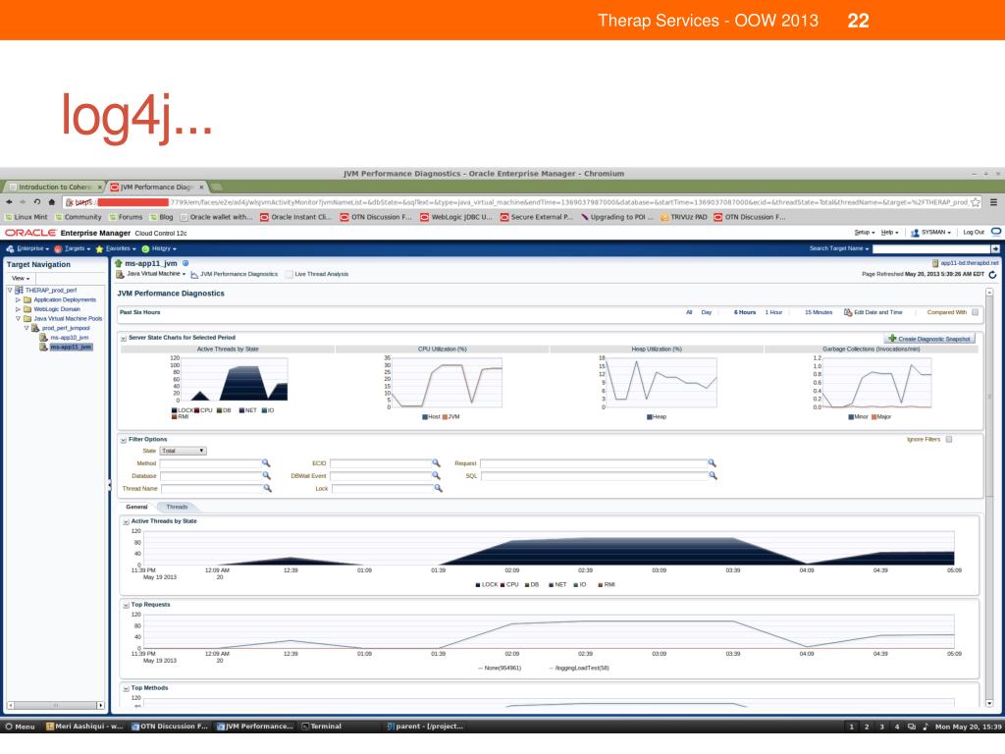Screen dimensions: 1005x754
Task: Click the Create Diagnostic Snapshot button
Action: (x=929, y=339)
